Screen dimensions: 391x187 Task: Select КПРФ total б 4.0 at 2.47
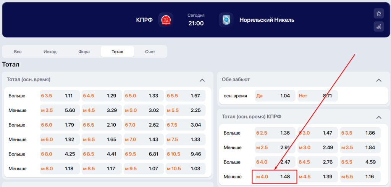tap(275, 162)
